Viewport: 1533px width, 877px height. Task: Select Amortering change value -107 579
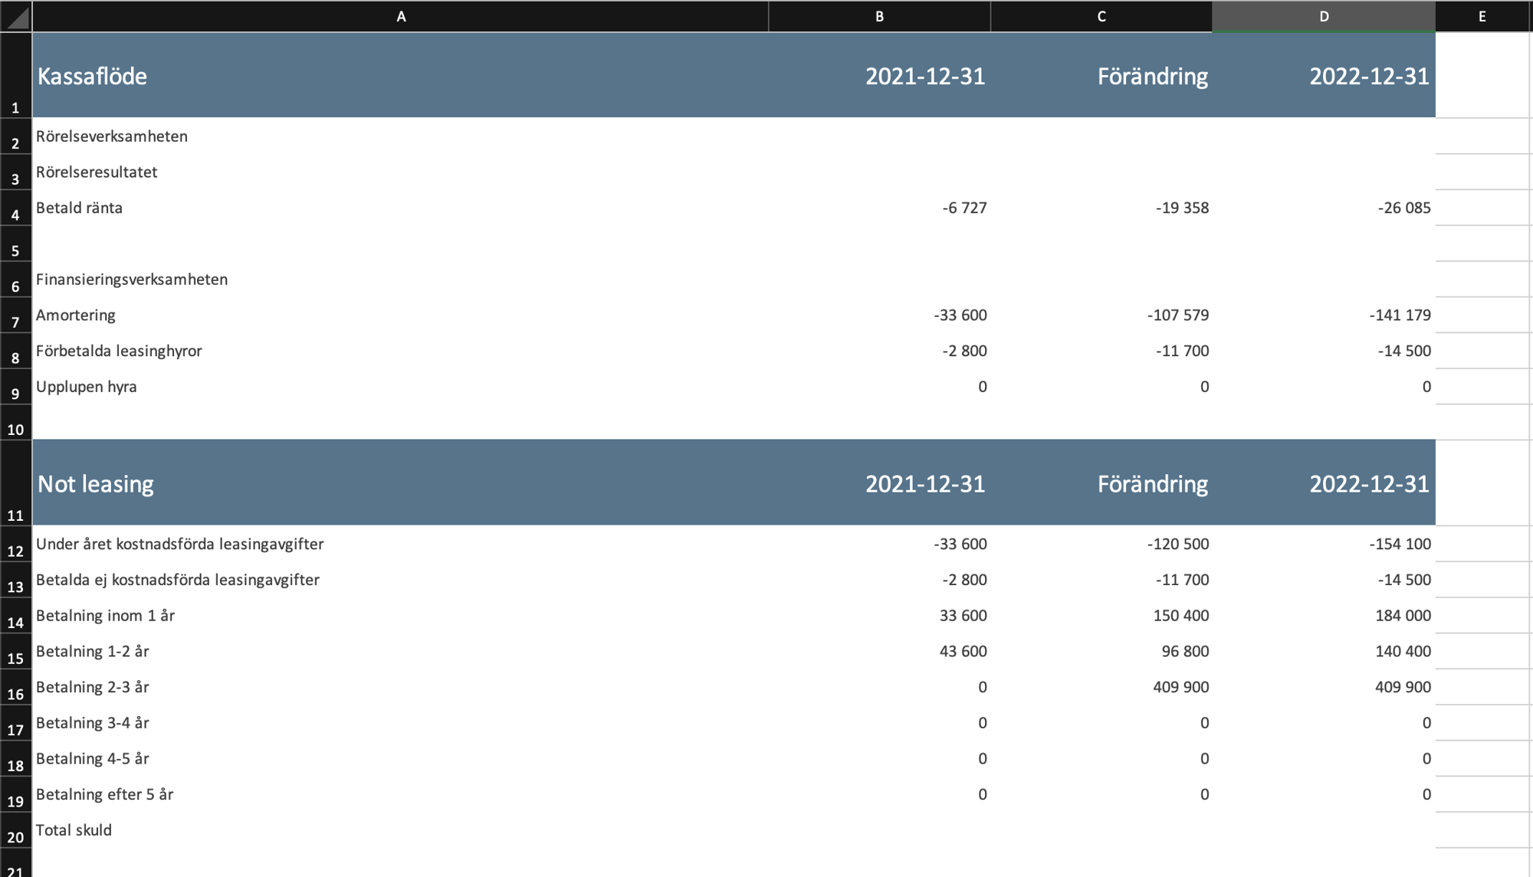click(x=1177, y=315)
